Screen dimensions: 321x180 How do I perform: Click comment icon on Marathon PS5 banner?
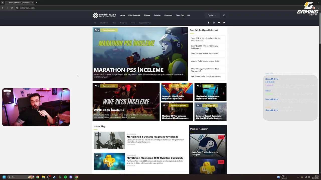pyautogui.click(x=96, y=30)
